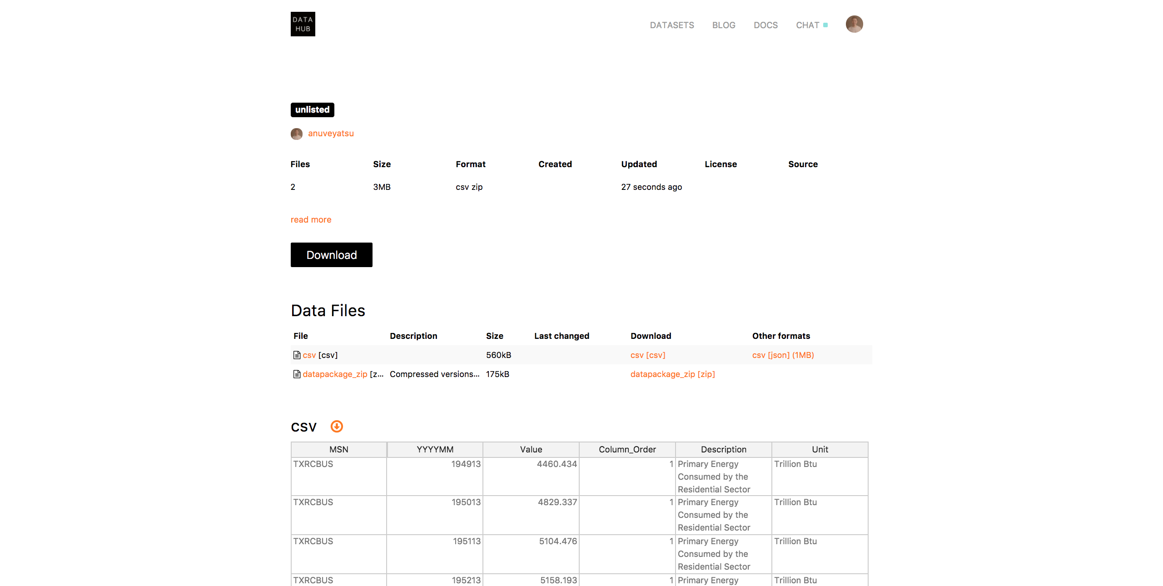Screen dimensions: 1163x586
Task: Click the DataHub logo
Action: click(303, 24)
